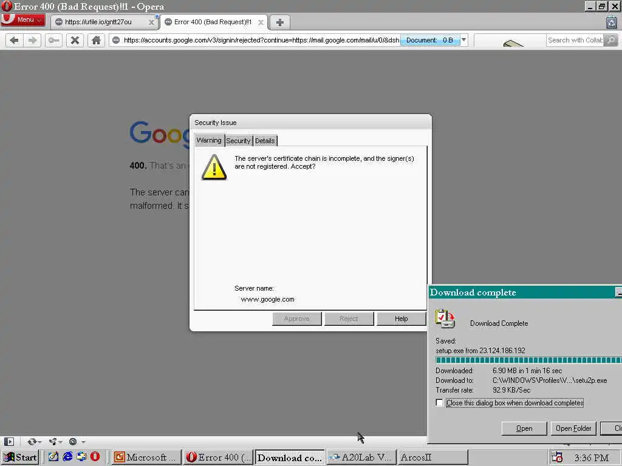The width and height of the screenshot is (622, 466).
Task: Click the Approve button
Action: (296, 319)
